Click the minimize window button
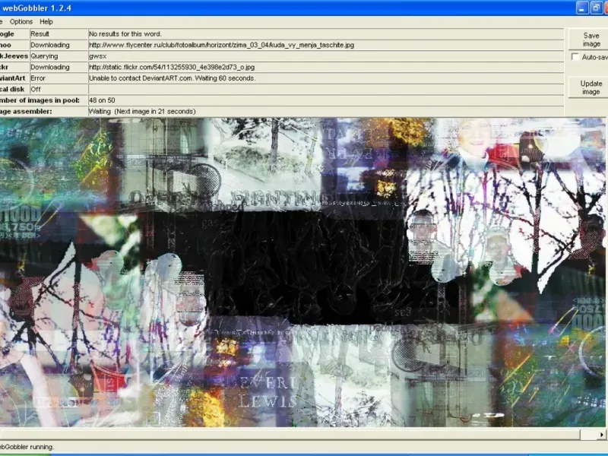Screen dimensions: 608x456 point(582,8)
